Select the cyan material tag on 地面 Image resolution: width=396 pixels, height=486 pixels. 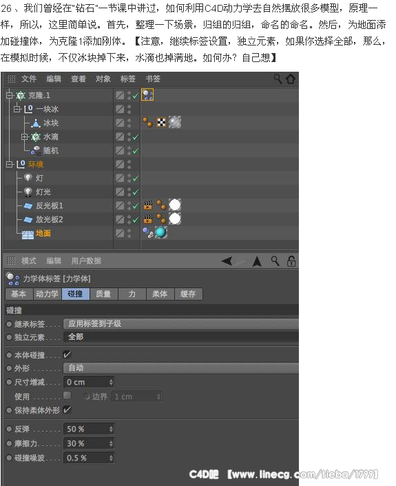click(x=161, y=232)
